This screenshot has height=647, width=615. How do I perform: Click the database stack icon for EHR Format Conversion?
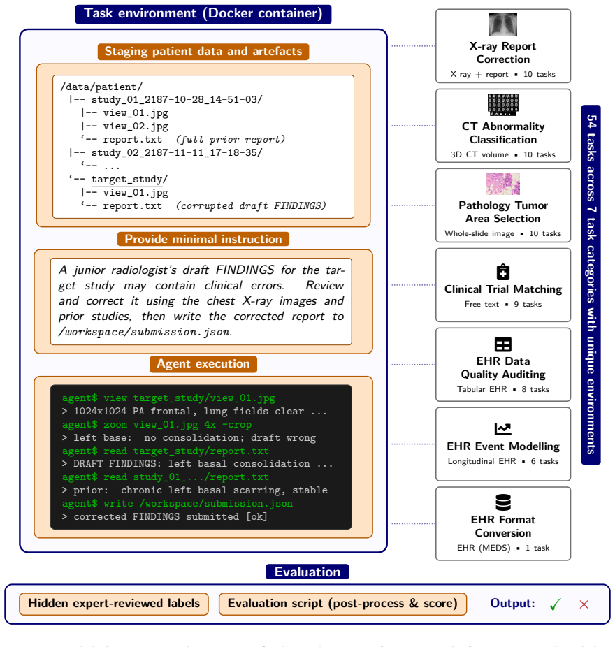click(502, 502)
